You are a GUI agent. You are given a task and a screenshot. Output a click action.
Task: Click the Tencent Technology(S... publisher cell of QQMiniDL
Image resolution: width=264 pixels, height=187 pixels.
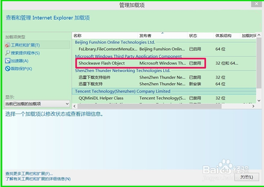pos(162,98)
